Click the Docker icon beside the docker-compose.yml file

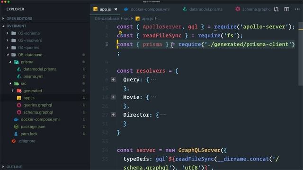pyautogui.click(x=16, y=119)
